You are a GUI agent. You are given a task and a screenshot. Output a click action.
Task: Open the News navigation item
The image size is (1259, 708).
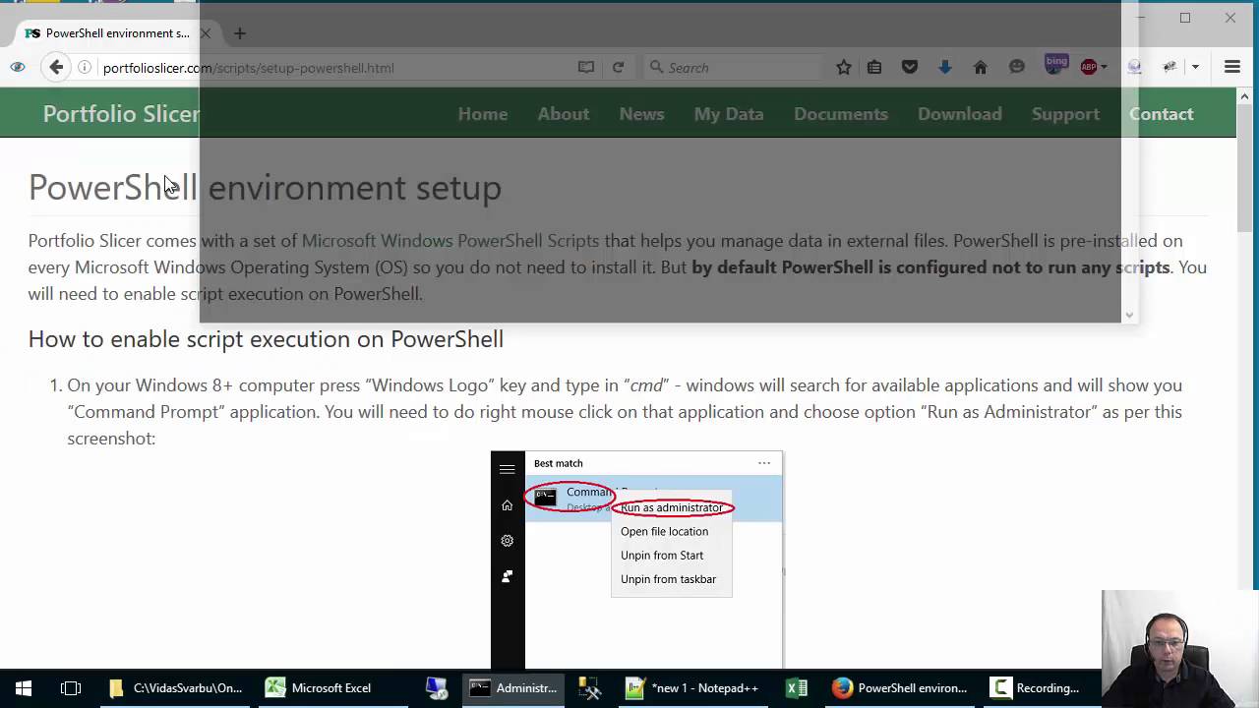pyautogui.click(x=642, y=114)
